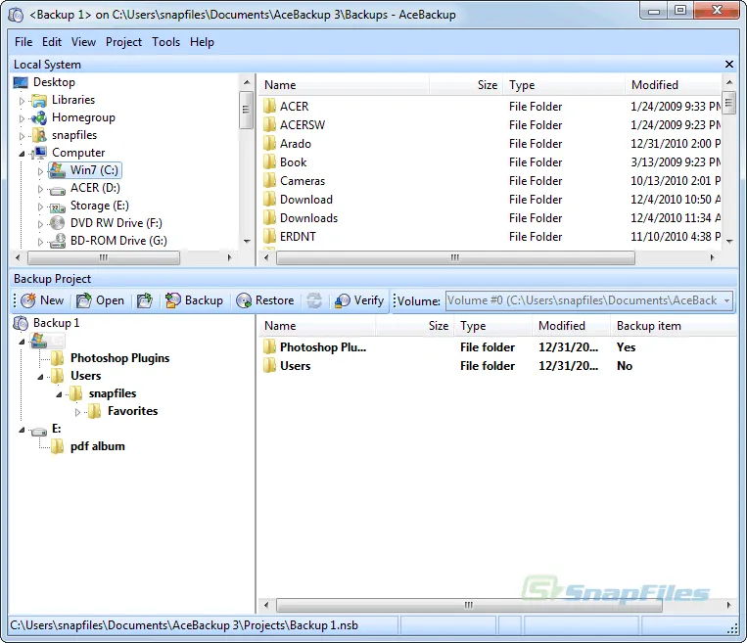Sort local files by Name column

tap(345, 85)
